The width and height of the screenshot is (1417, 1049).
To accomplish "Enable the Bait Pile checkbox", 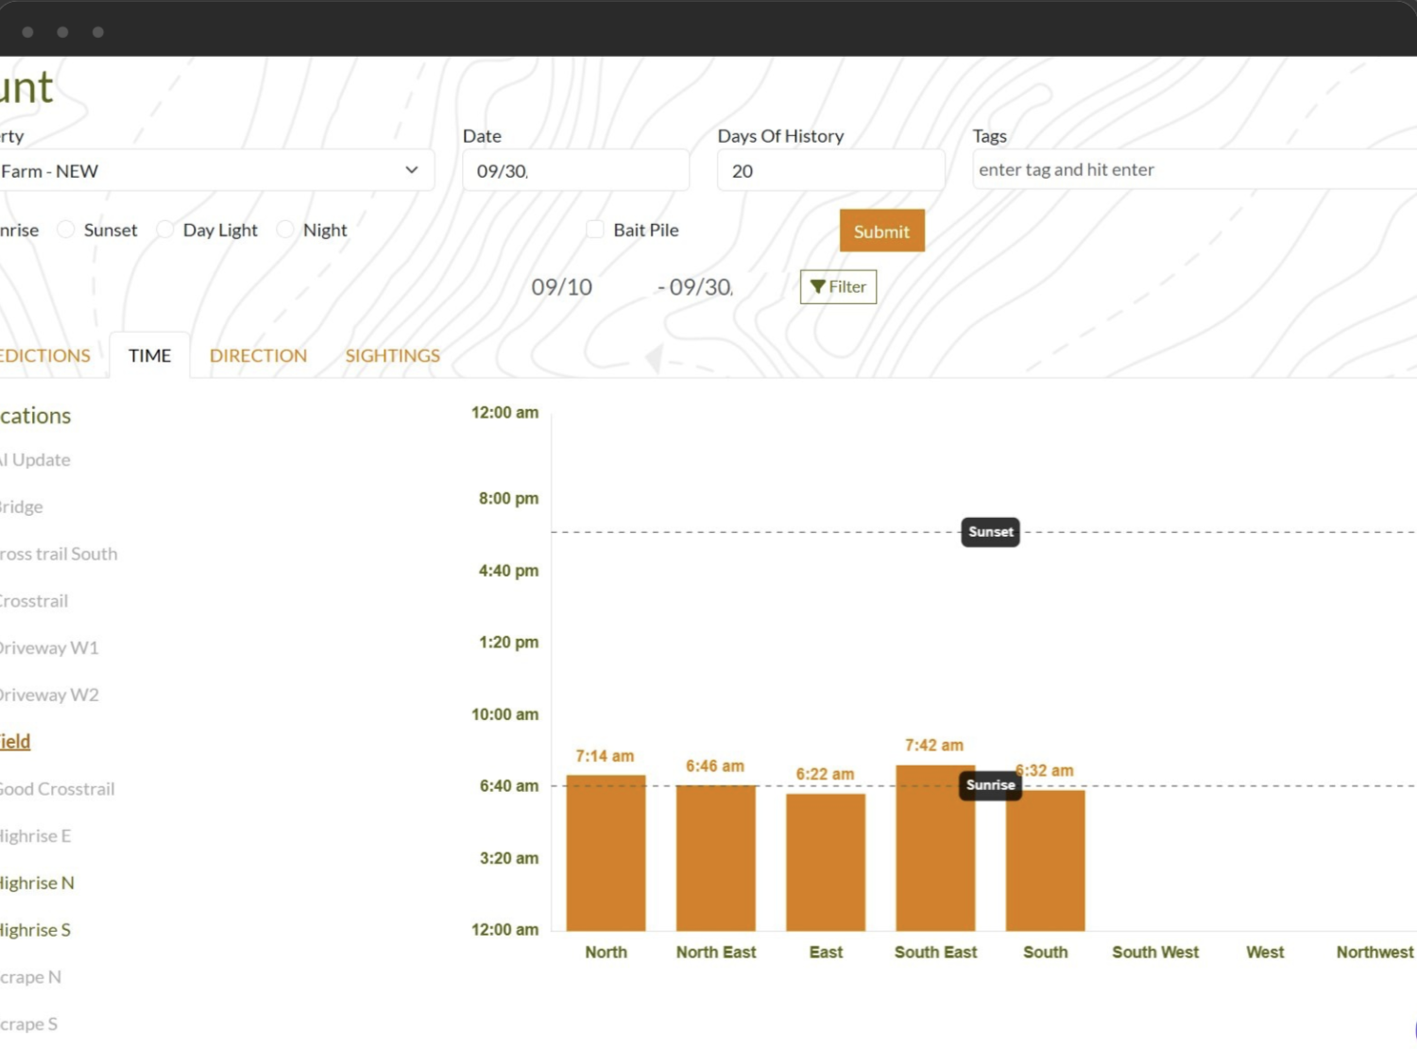I will click(595, 230).
